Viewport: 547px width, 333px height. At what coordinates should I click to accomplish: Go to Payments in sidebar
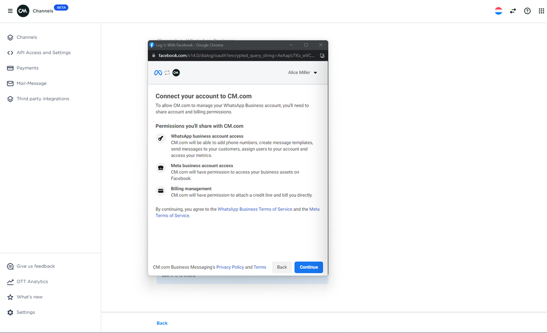(27, 68)
